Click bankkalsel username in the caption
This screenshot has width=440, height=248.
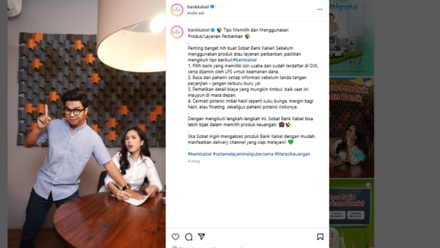tap(199, 30)
